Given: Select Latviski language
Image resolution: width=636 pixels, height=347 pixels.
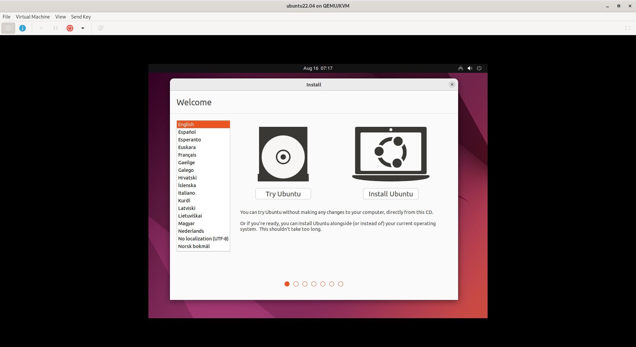Looking at the screenshot, I should (x=203, y=208).
